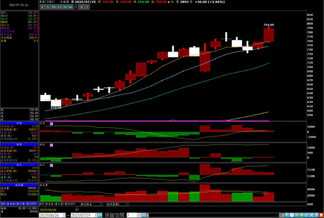
Task: Click the 外資持股 value 63672
Action: (x=33, y=130)
